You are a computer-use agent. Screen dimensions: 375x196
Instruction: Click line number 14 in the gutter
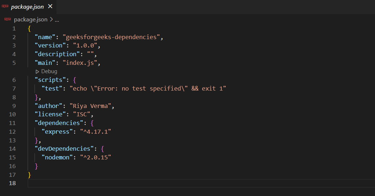point(12,149)
